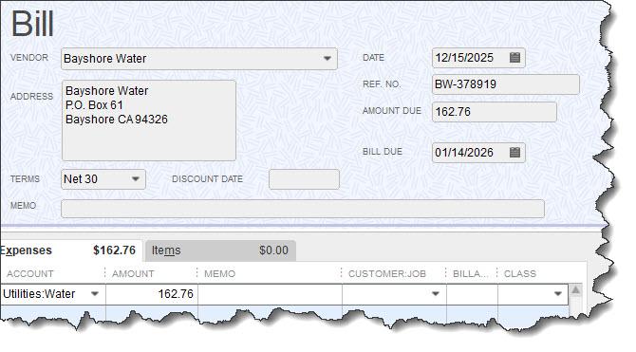
Task: Click the Vendor field text Bayshore Water
Action: 105,59
